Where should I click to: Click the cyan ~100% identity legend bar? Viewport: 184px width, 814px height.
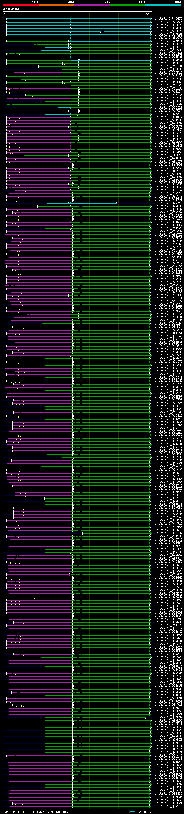(163, 5)
